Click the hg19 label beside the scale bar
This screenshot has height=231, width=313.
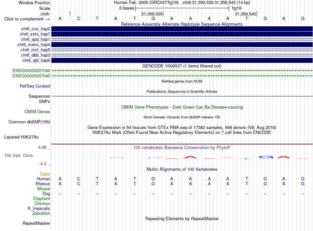click(x=237, y=8)
